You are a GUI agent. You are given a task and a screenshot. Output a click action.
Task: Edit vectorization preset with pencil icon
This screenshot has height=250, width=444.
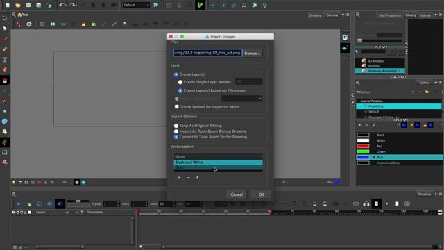coord(197,178)
